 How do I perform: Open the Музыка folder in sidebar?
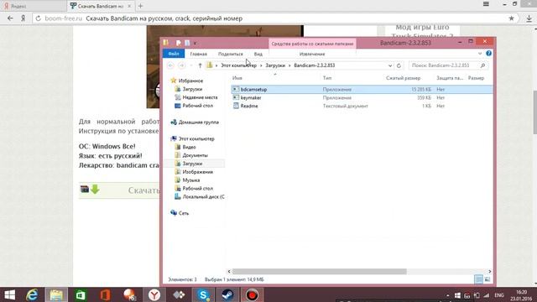click(x=191, y=180)
